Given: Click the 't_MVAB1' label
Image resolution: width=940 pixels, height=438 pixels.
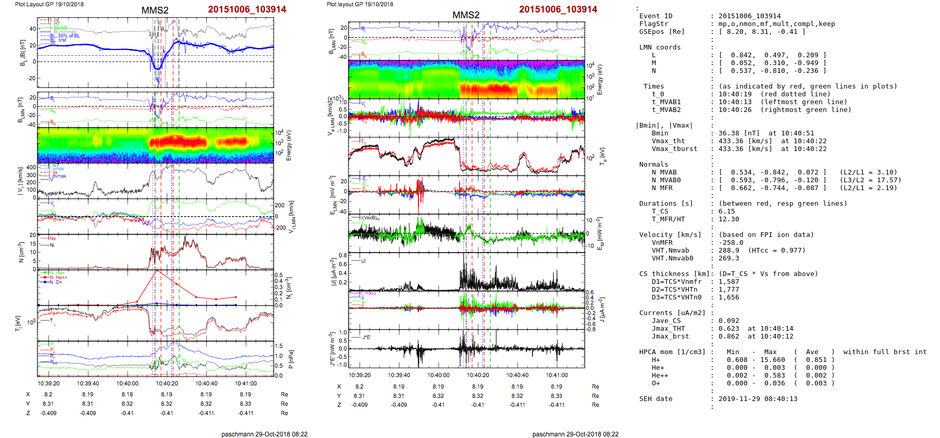Looking at the screenshot, I should pos(666,102).
